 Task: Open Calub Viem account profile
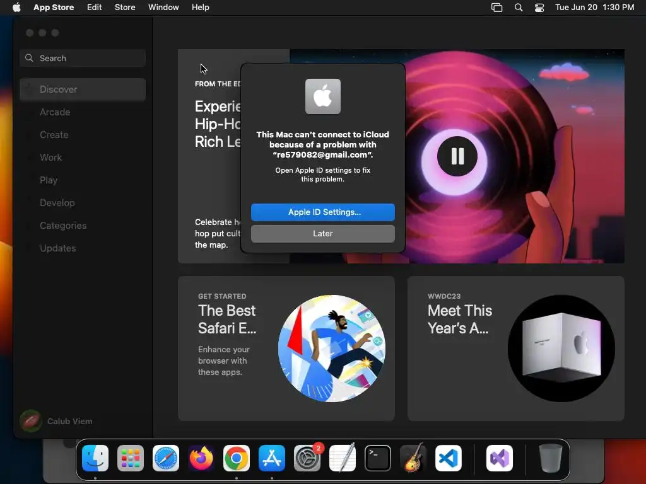(x=56, y=421)
